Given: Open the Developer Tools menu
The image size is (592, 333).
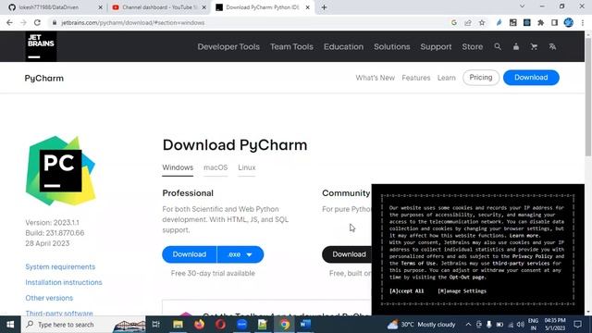Looking at the screenshot, I should [x=228, y=47].
